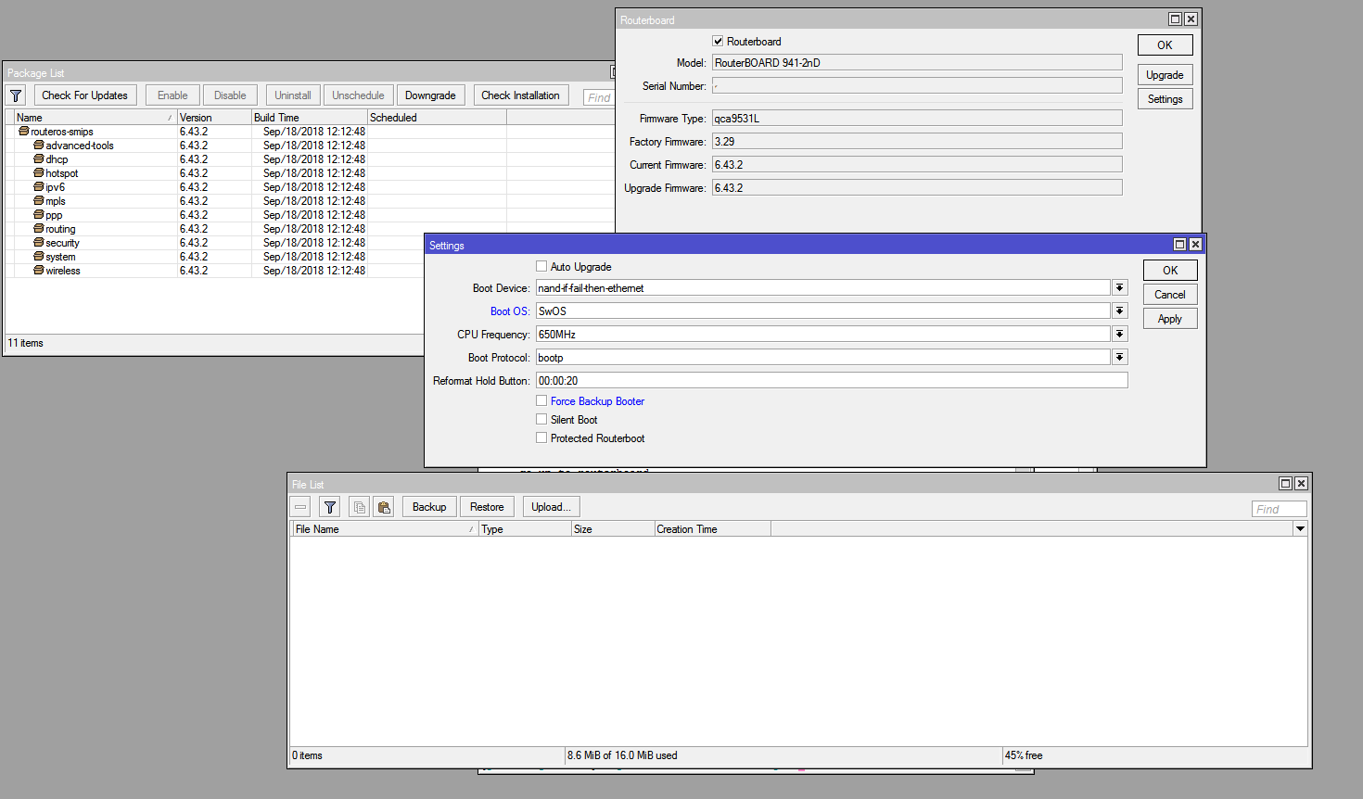The width and height of the screenshot is (1363, 799).
Task: Click OK in the Routerboard window
Action: [1165, 44]
